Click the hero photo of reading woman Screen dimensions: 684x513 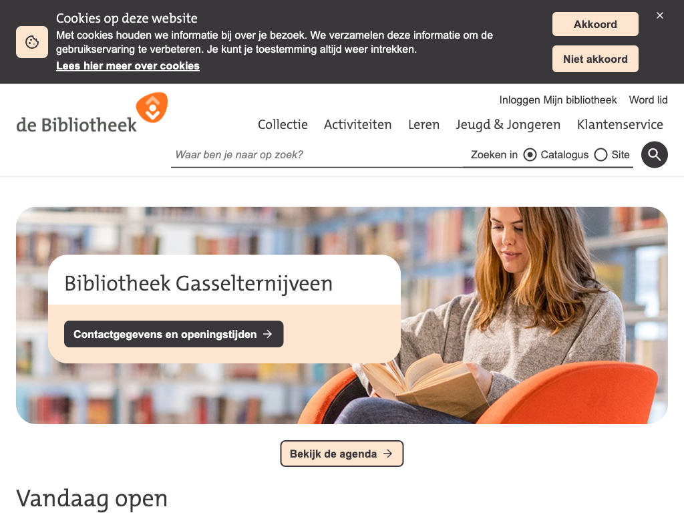tap(524, 315)
